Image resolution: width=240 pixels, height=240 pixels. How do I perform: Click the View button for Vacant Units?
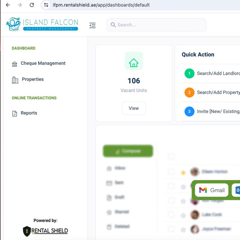pos(134,108)
